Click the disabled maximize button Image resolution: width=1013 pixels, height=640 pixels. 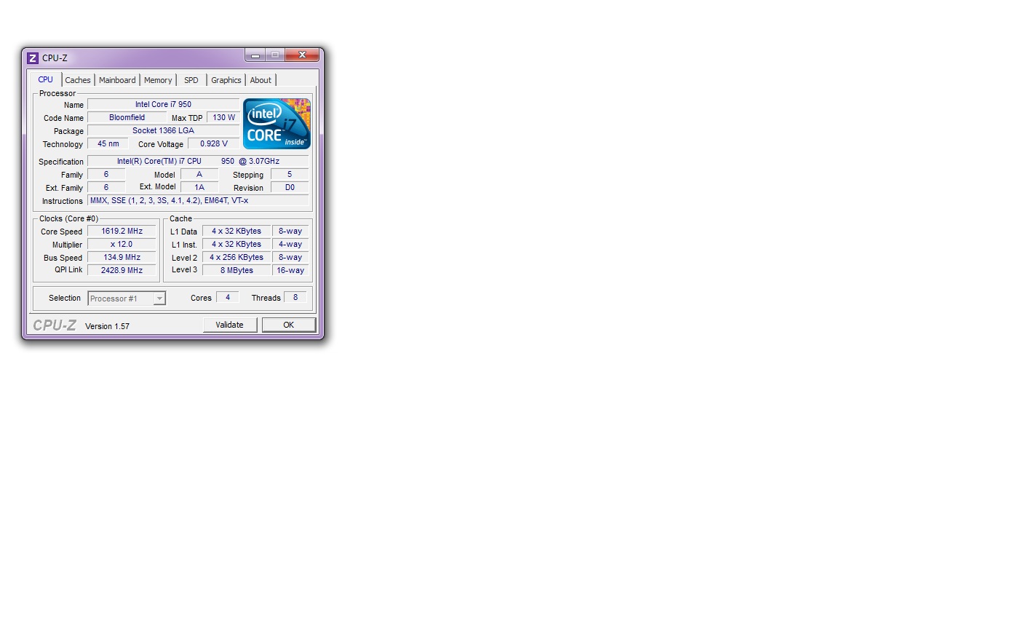(x=275, y=55)
